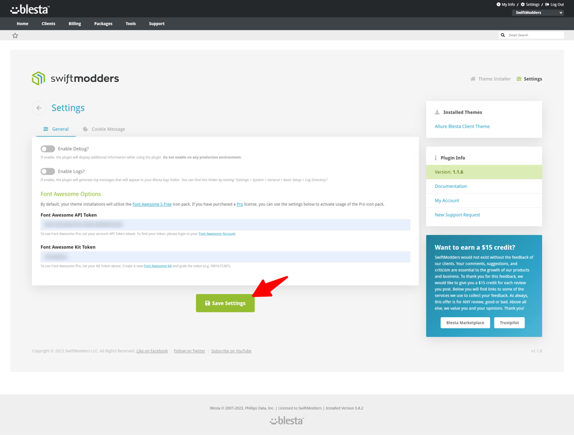Image resolution: width=574 pixels, height=435 pixels.
Task: Open the Settings page link in plugin nav
Action: pyautogui.click(x=529, y=78)
